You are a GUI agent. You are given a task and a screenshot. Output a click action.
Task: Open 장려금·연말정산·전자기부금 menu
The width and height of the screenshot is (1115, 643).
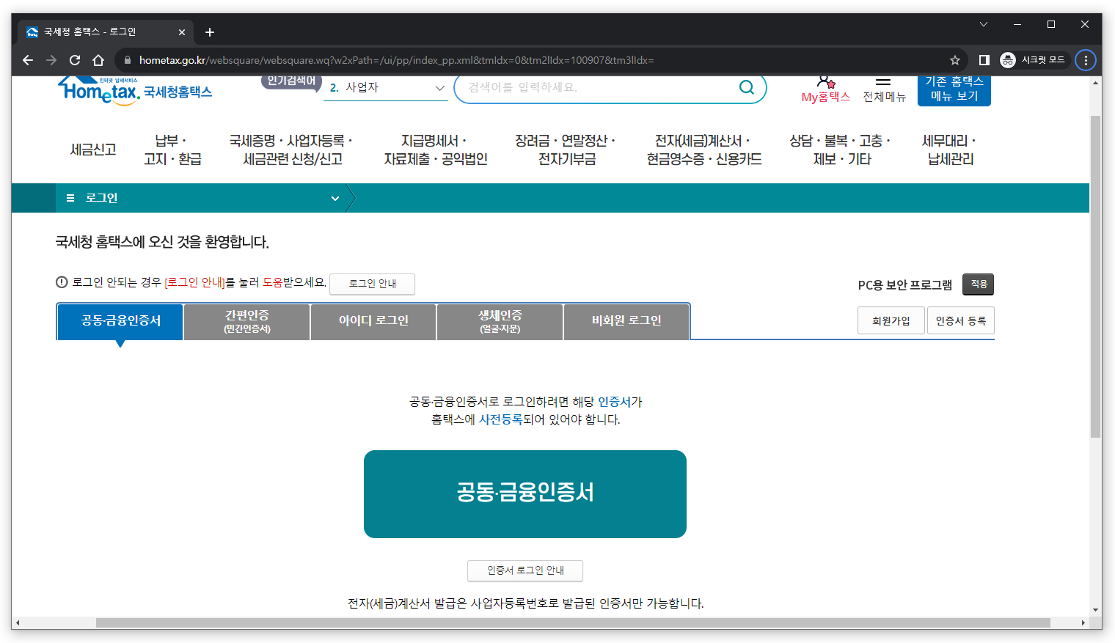coord(566,150)
